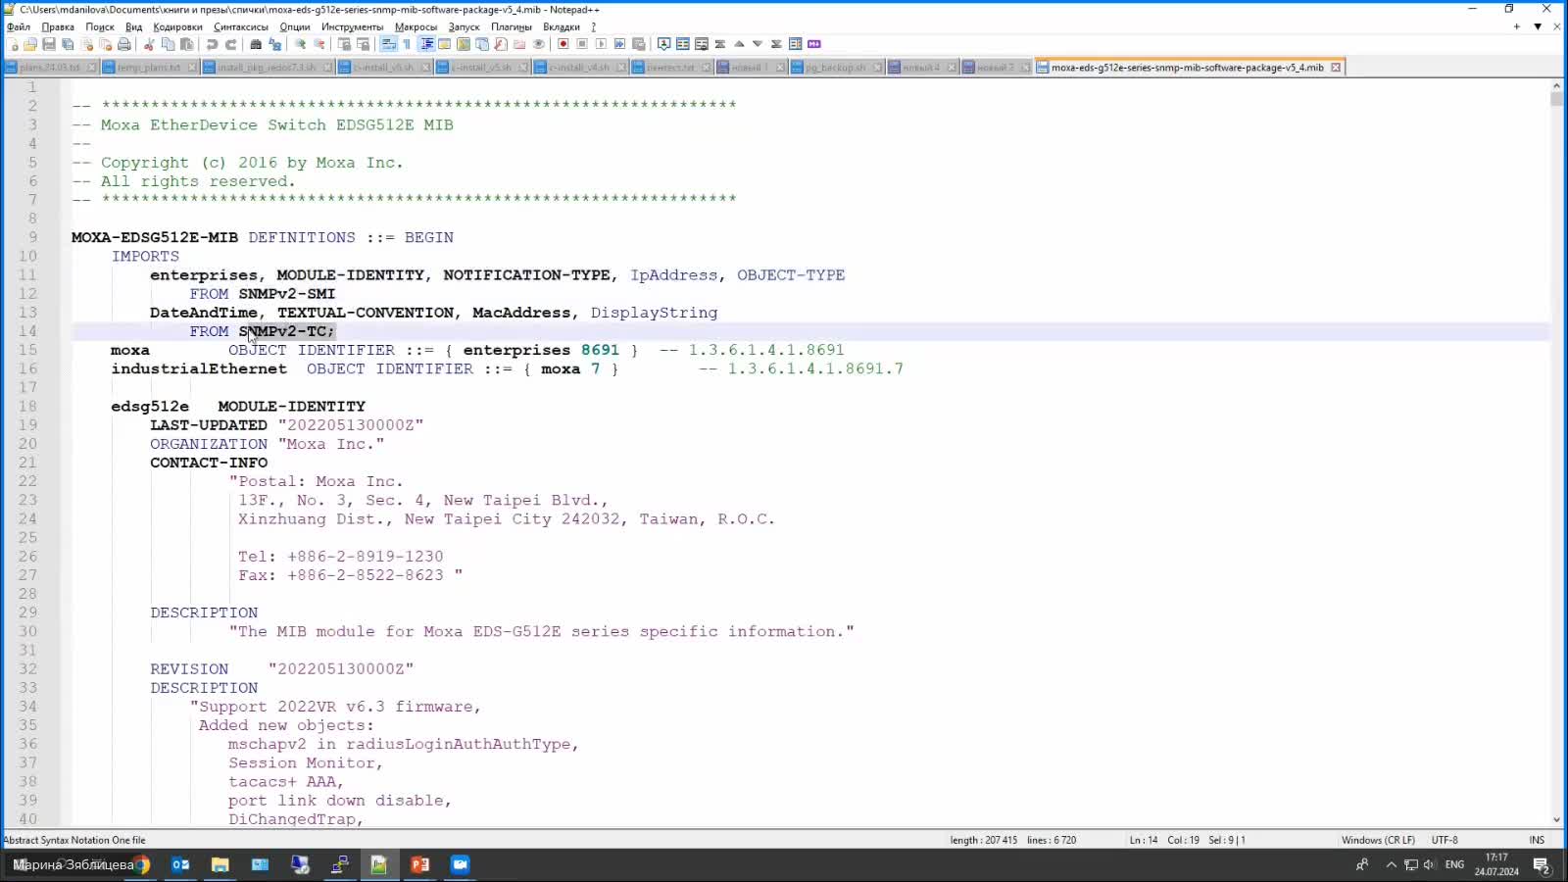Create a new document with the New toolbar icon
Screen dimensions: 1568x882
14,44
